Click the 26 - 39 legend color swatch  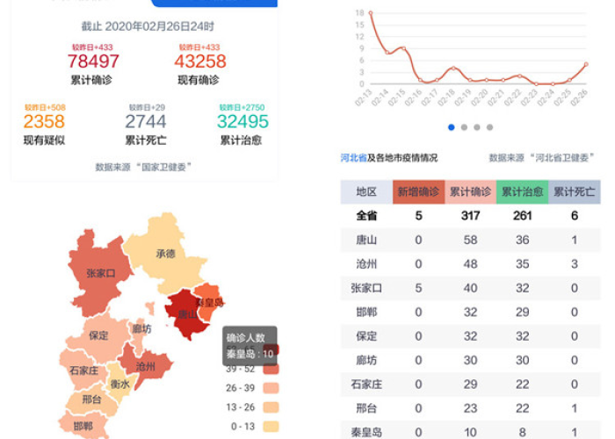pyautogui.click(x=271, y=388)
